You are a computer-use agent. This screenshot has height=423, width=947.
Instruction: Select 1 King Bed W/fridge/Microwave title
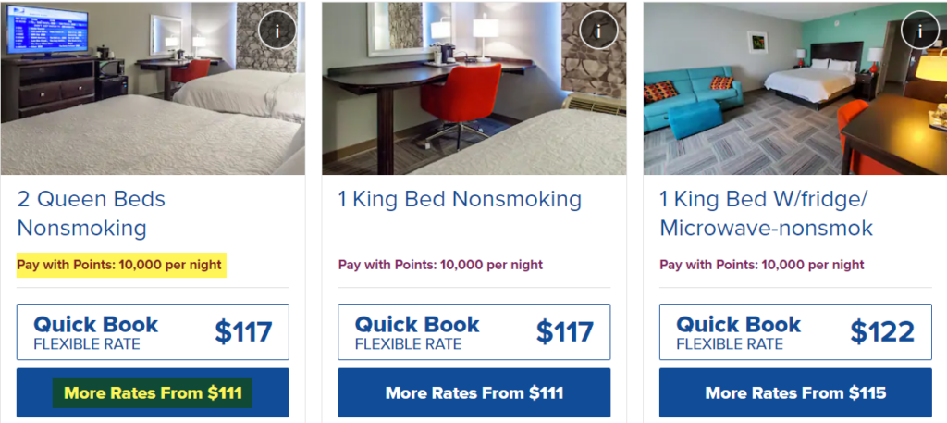[x=767, y=213]
